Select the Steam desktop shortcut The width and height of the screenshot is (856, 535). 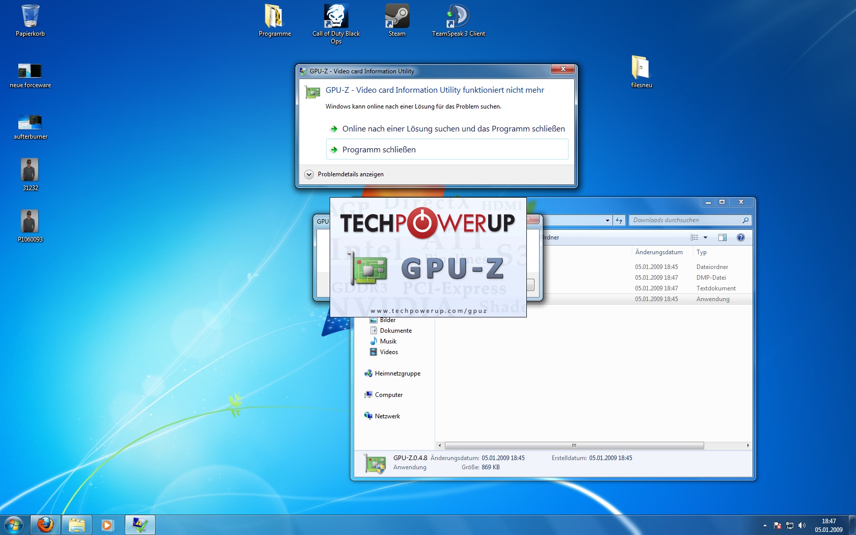[397, 20]
